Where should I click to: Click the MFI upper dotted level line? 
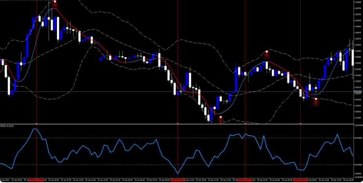pyautogui.click(x=118, y=138)
